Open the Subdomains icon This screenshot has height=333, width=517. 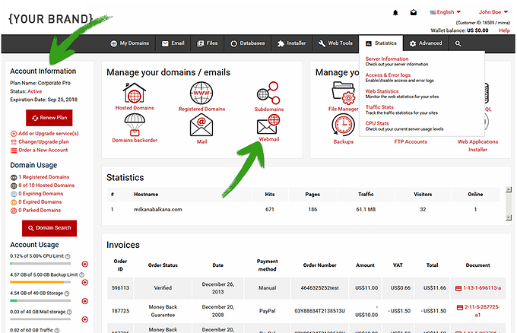point(269,97)
